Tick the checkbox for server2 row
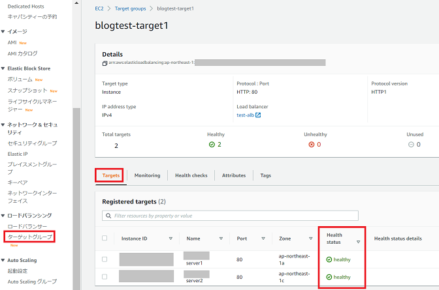The height and width of the screenshot is (290, 439). pos(105,276)
